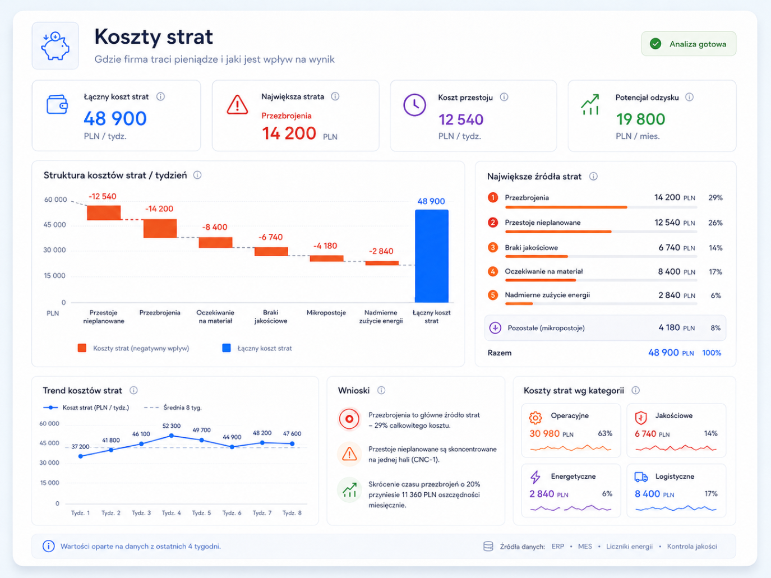Click the 48 900 total cost value

[115, 118]
